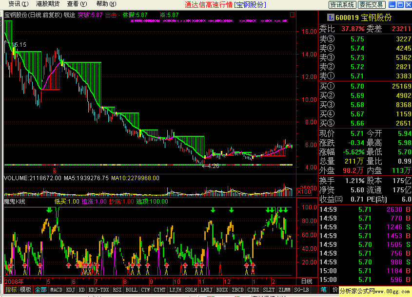The image size is (412, 297).
Task: Click the 15:00 trade of 596 B
Action: pyautogui.click(x=365, y=279)
